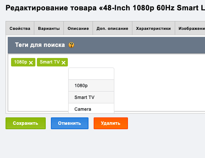
Task: Choose 1080p from the suggestion list
Action: click(x=91, y=86)
